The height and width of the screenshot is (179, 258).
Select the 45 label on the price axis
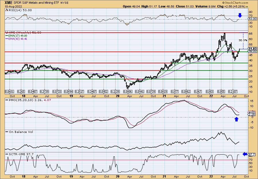251,55
